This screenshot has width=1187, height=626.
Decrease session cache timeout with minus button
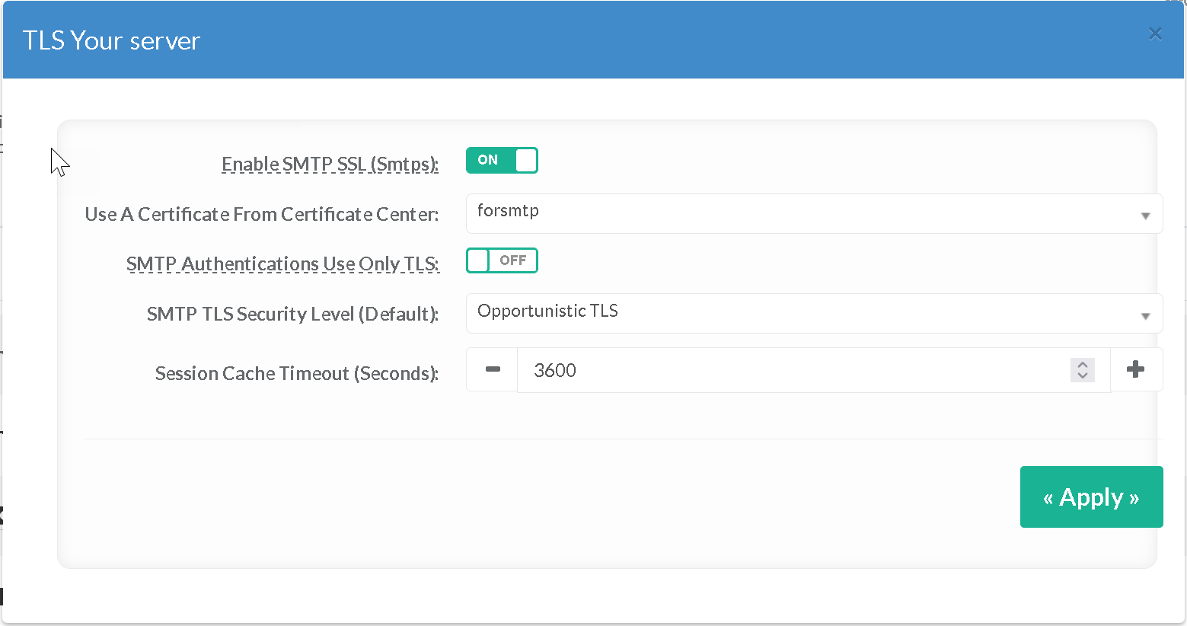[x=493, y=370]
